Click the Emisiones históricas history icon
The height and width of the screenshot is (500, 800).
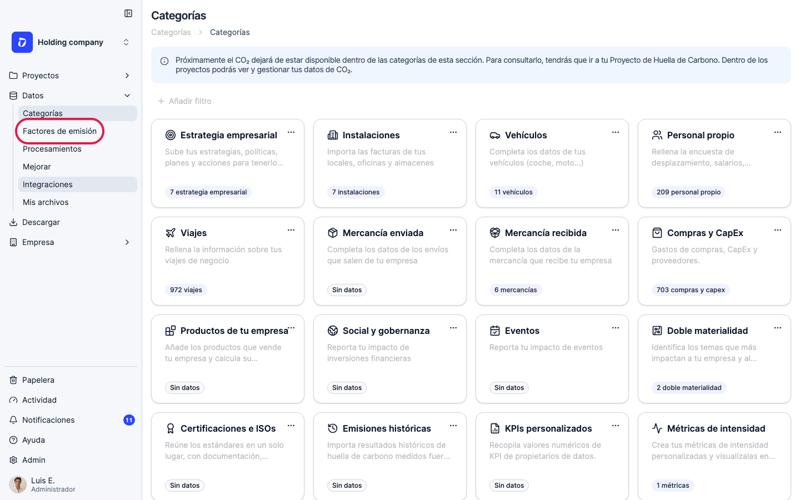(x=333, y=428)
